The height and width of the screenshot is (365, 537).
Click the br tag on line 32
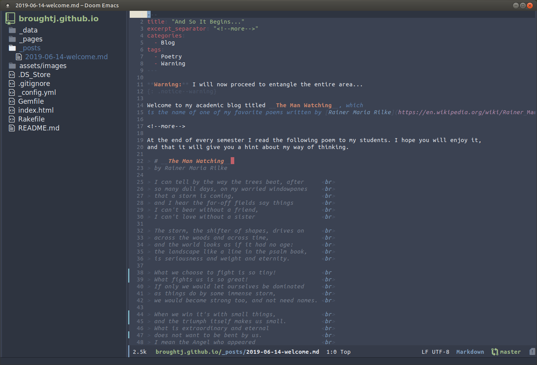(328, 231)
